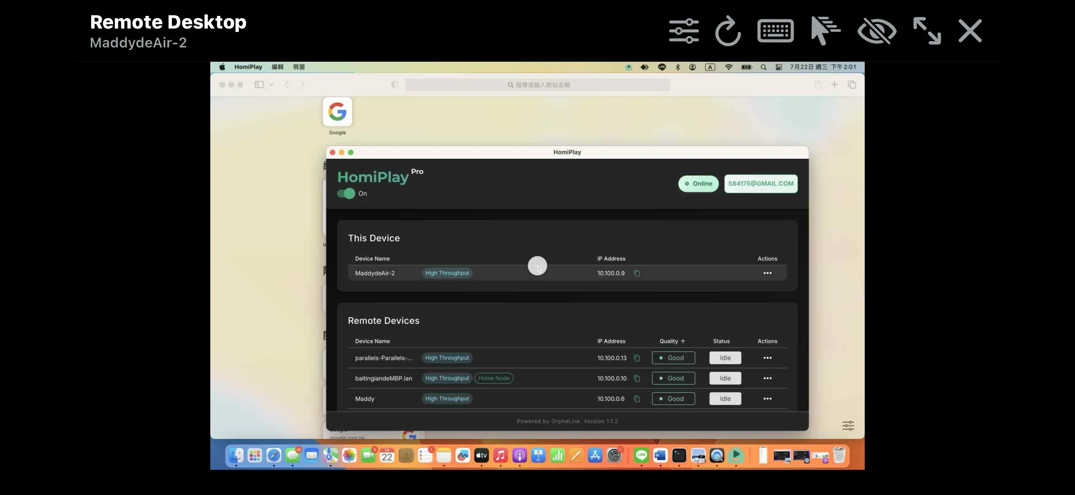This screenshot has height=495, width=1075.
Task: Open the 編輯 menu
Action: pyautogui.click(x=278, y=67)
